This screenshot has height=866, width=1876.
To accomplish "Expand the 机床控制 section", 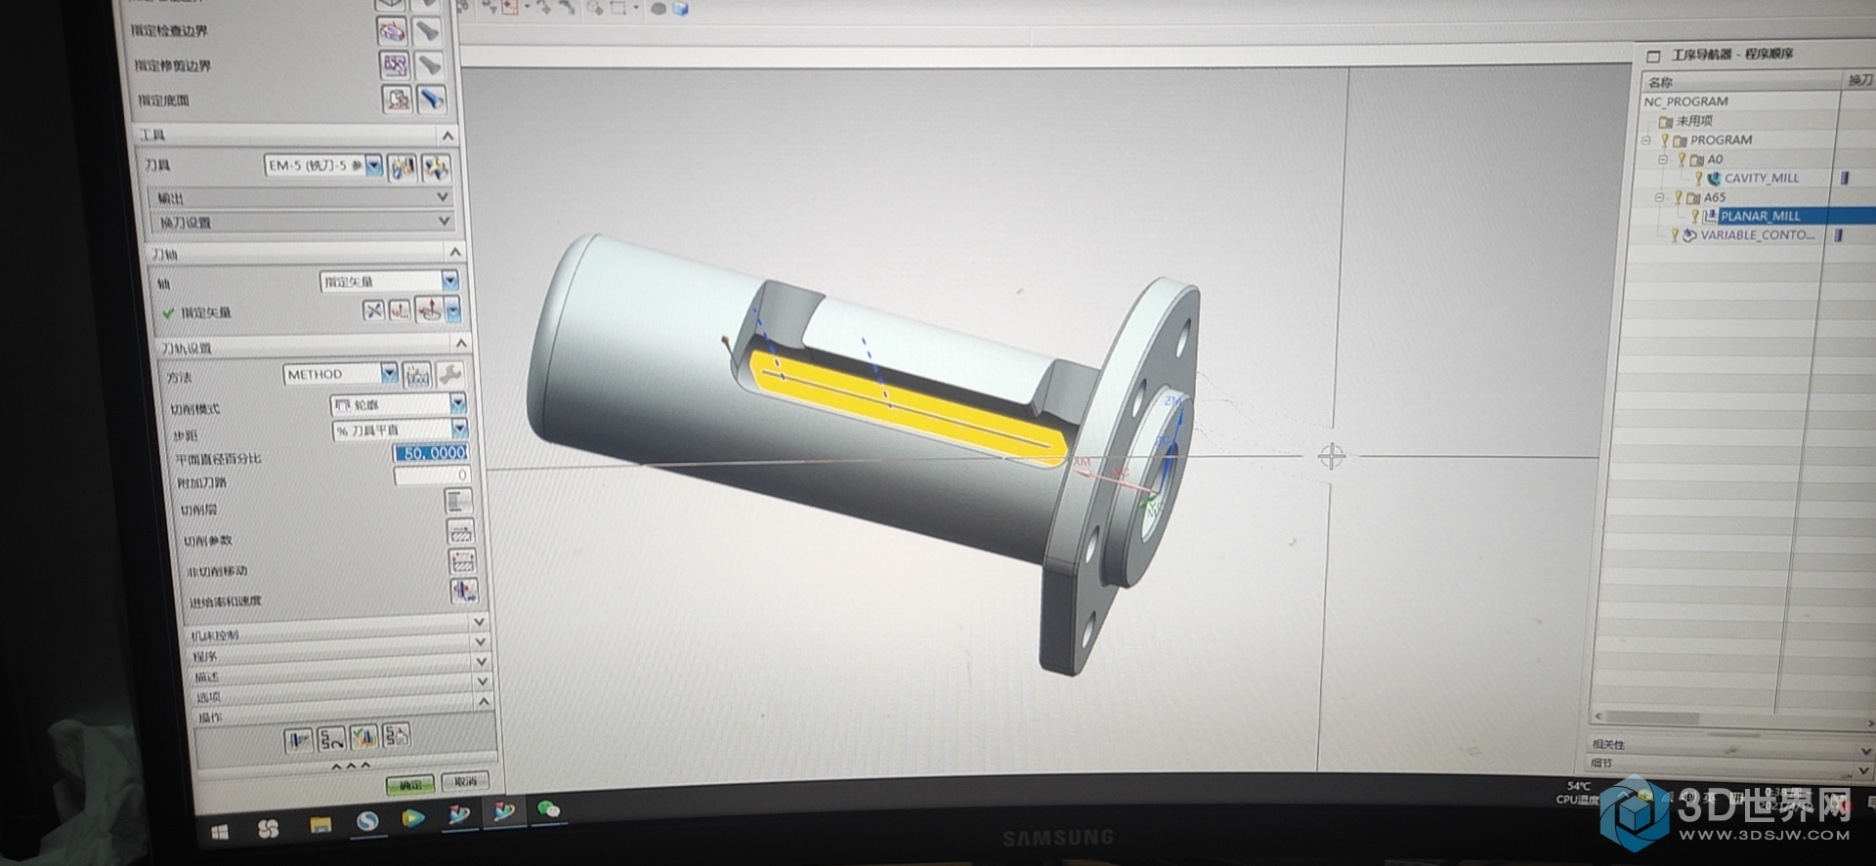I will click(479, 622).
